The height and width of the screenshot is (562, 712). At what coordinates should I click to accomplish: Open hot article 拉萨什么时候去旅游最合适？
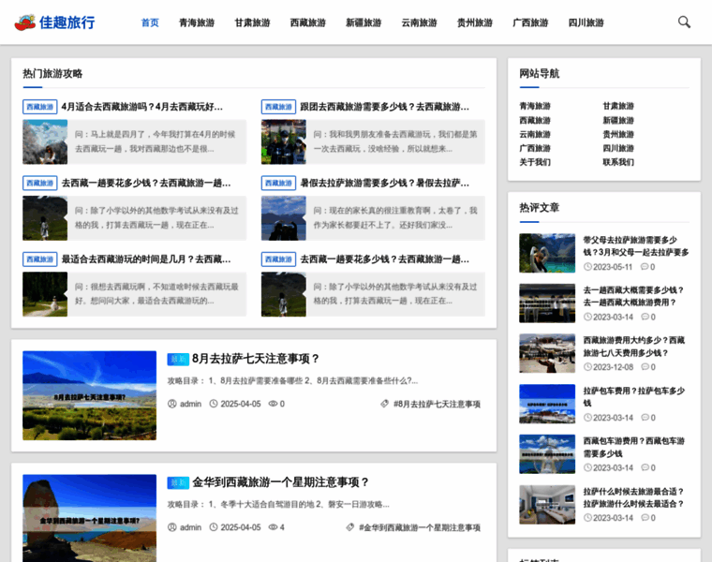[x=633, y=497]
